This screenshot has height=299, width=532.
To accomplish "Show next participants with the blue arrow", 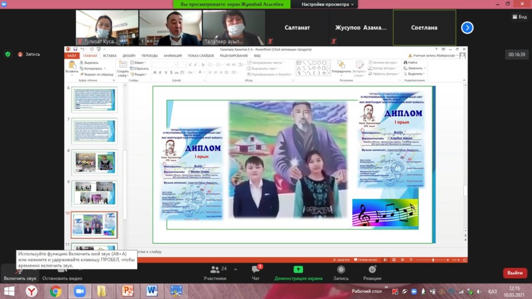I will click(467, 28).
